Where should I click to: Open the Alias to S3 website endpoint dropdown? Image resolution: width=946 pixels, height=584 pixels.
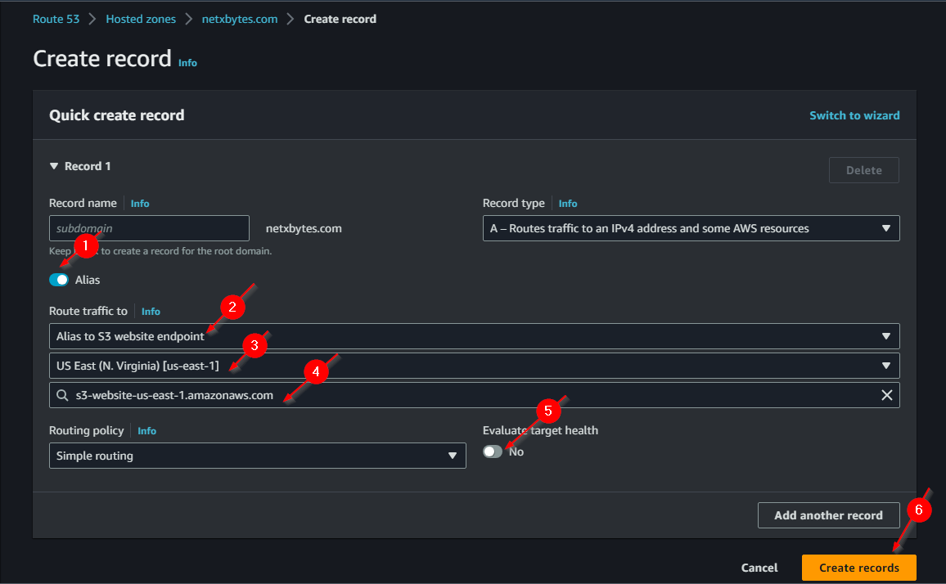point(474,336)
